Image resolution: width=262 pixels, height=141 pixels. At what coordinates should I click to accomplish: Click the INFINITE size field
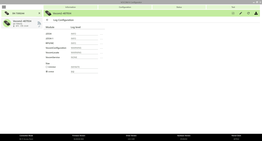pos(84,67)
